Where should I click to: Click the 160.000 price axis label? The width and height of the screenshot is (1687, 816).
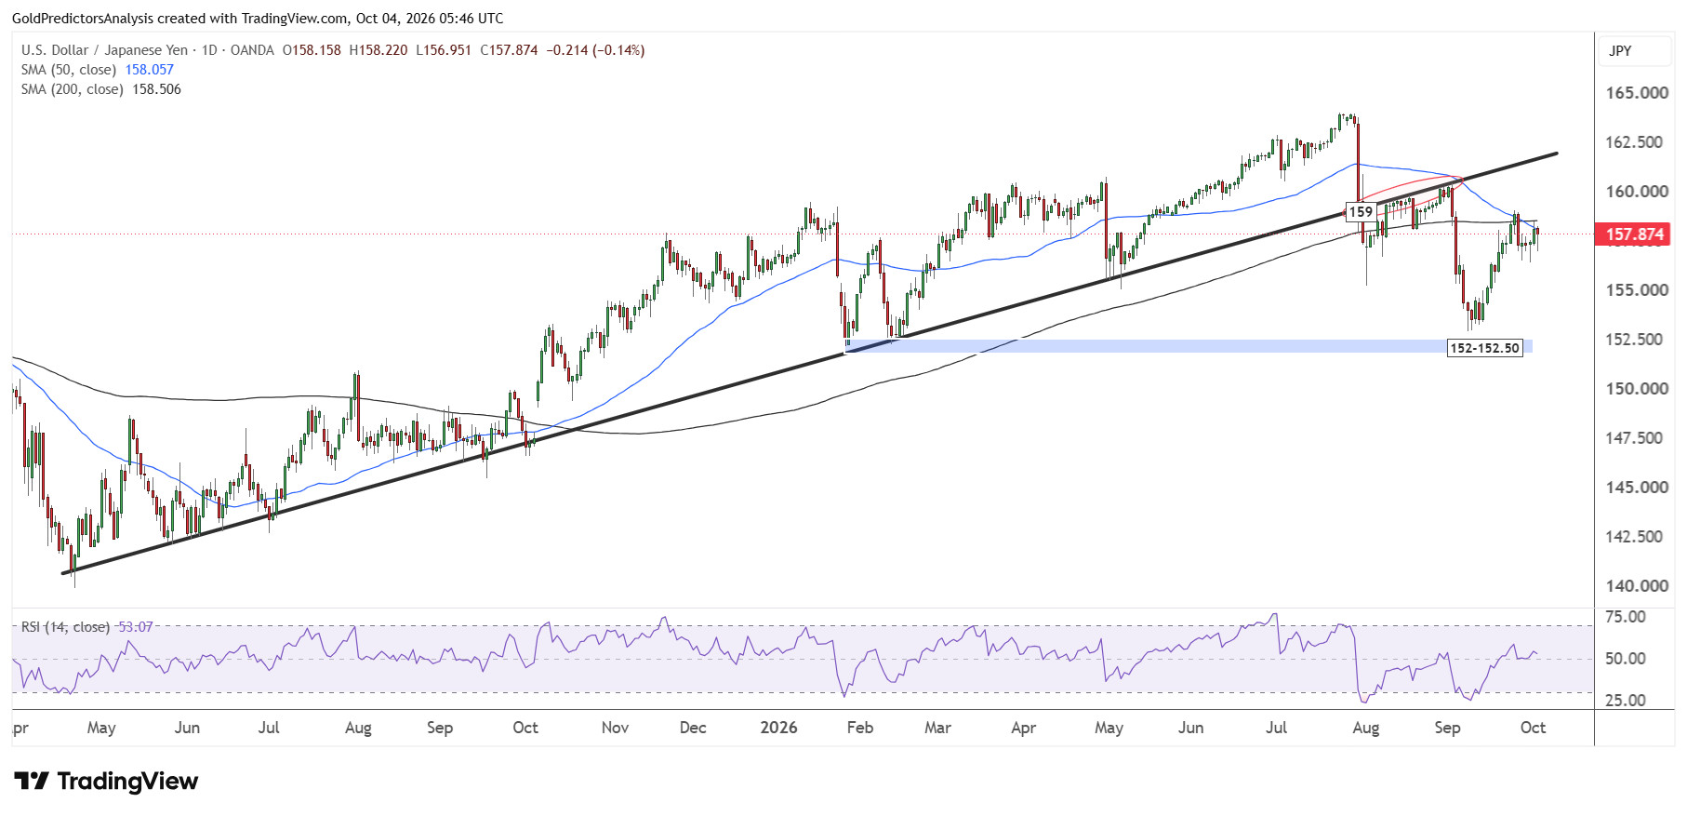pyautogui.click(x=1637, y=192)
